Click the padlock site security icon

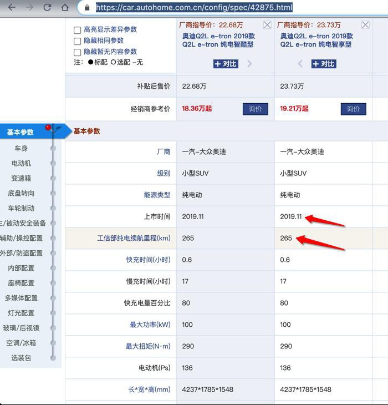pyautogui.click(x=87, y=8)
